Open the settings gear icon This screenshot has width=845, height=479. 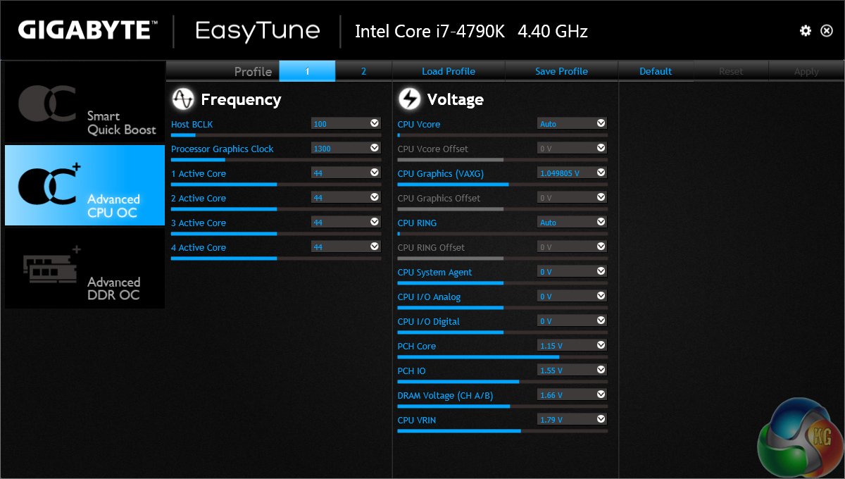point(806,31)
